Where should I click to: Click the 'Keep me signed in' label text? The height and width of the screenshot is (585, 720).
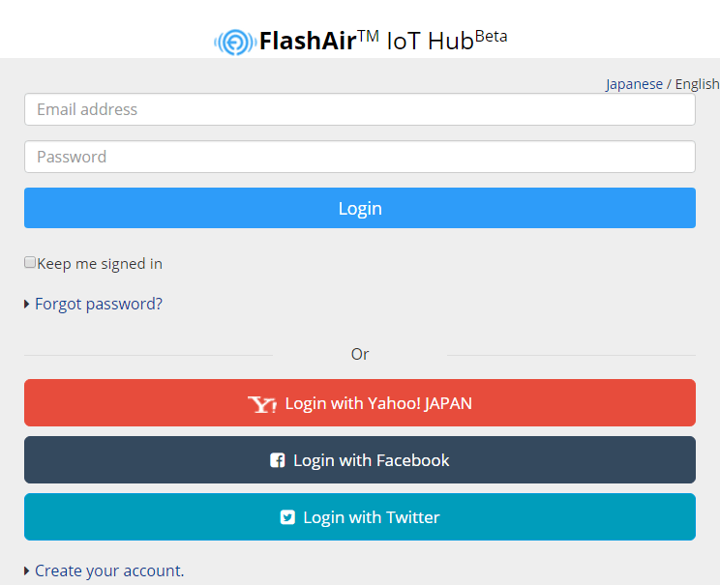tap(100, 264)
